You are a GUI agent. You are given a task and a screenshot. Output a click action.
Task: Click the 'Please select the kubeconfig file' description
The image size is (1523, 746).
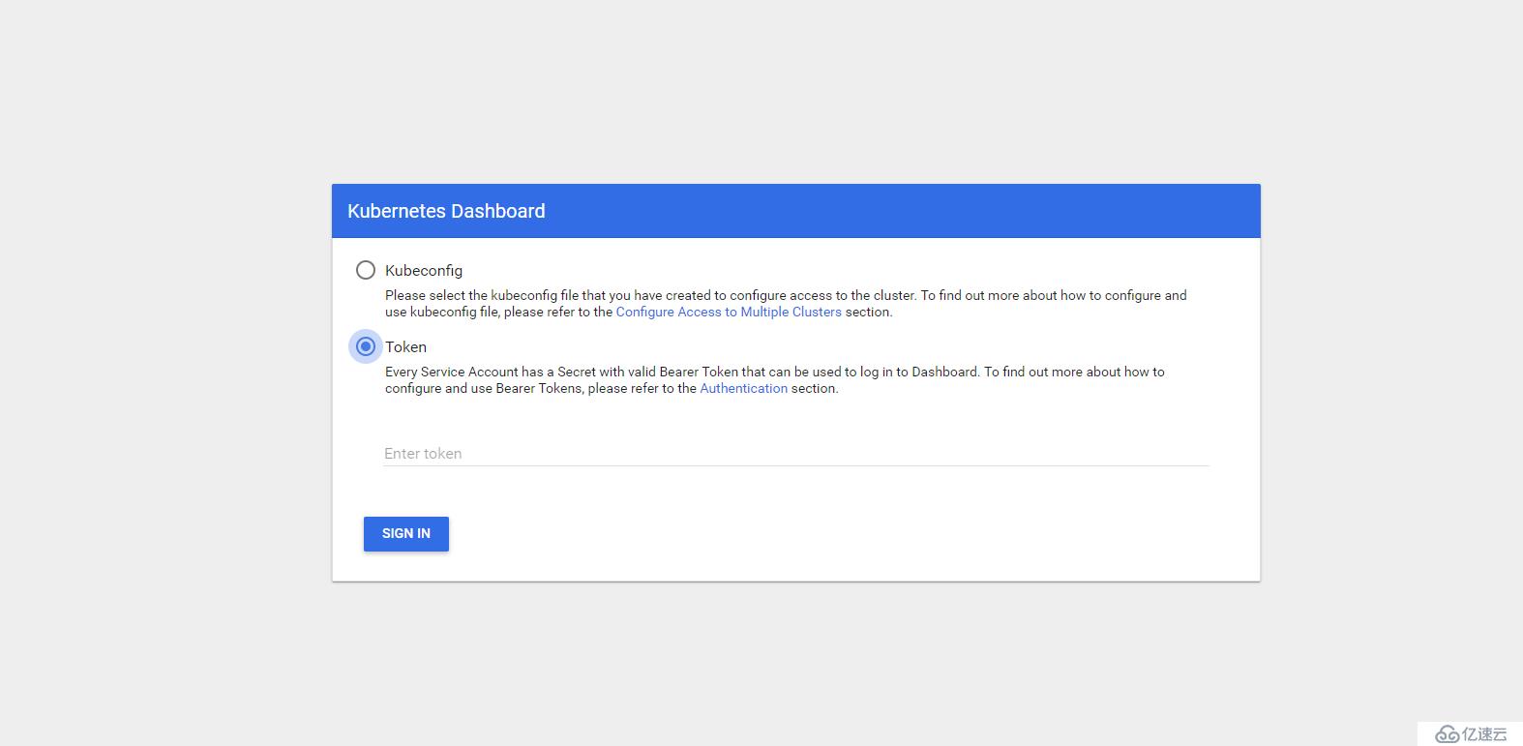pos(786,303)
